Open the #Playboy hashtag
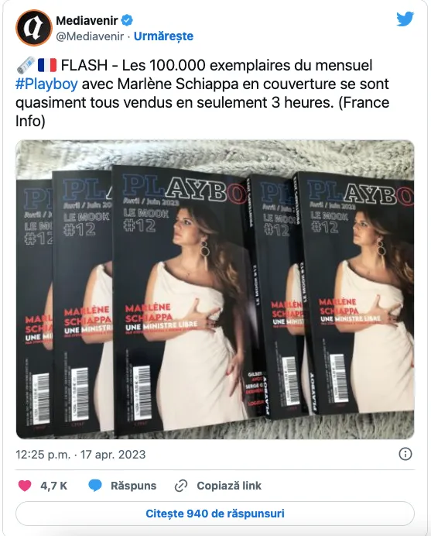 click(46, 84)
